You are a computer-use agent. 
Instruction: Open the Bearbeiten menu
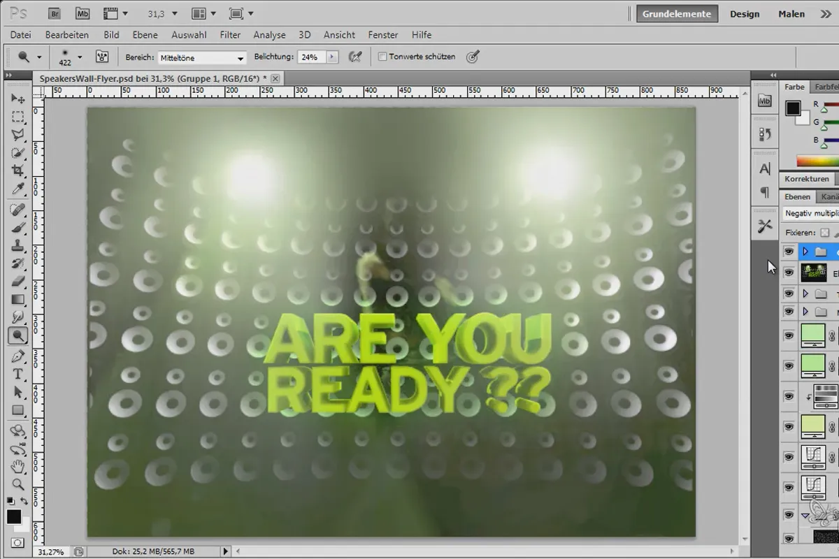click(67, 34)
